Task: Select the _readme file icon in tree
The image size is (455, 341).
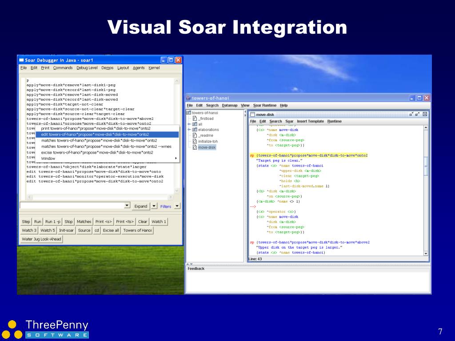Action: tap(195, 135)
